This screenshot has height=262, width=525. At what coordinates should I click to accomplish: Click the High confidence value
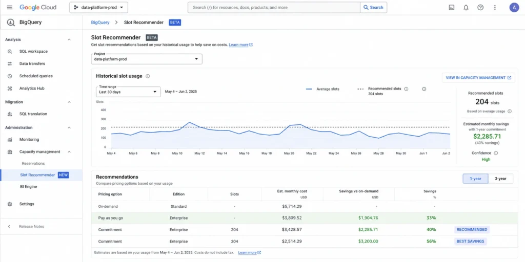coord(486,160)
